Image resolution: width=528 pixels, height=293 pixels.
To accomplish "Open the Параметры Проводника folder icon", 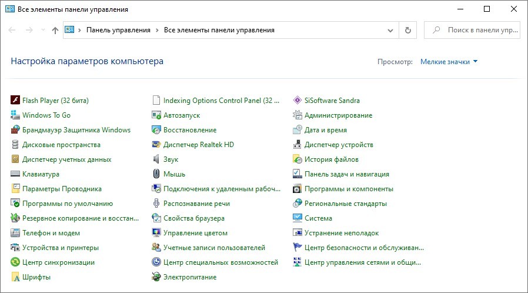I will click(x=15, y=189).
